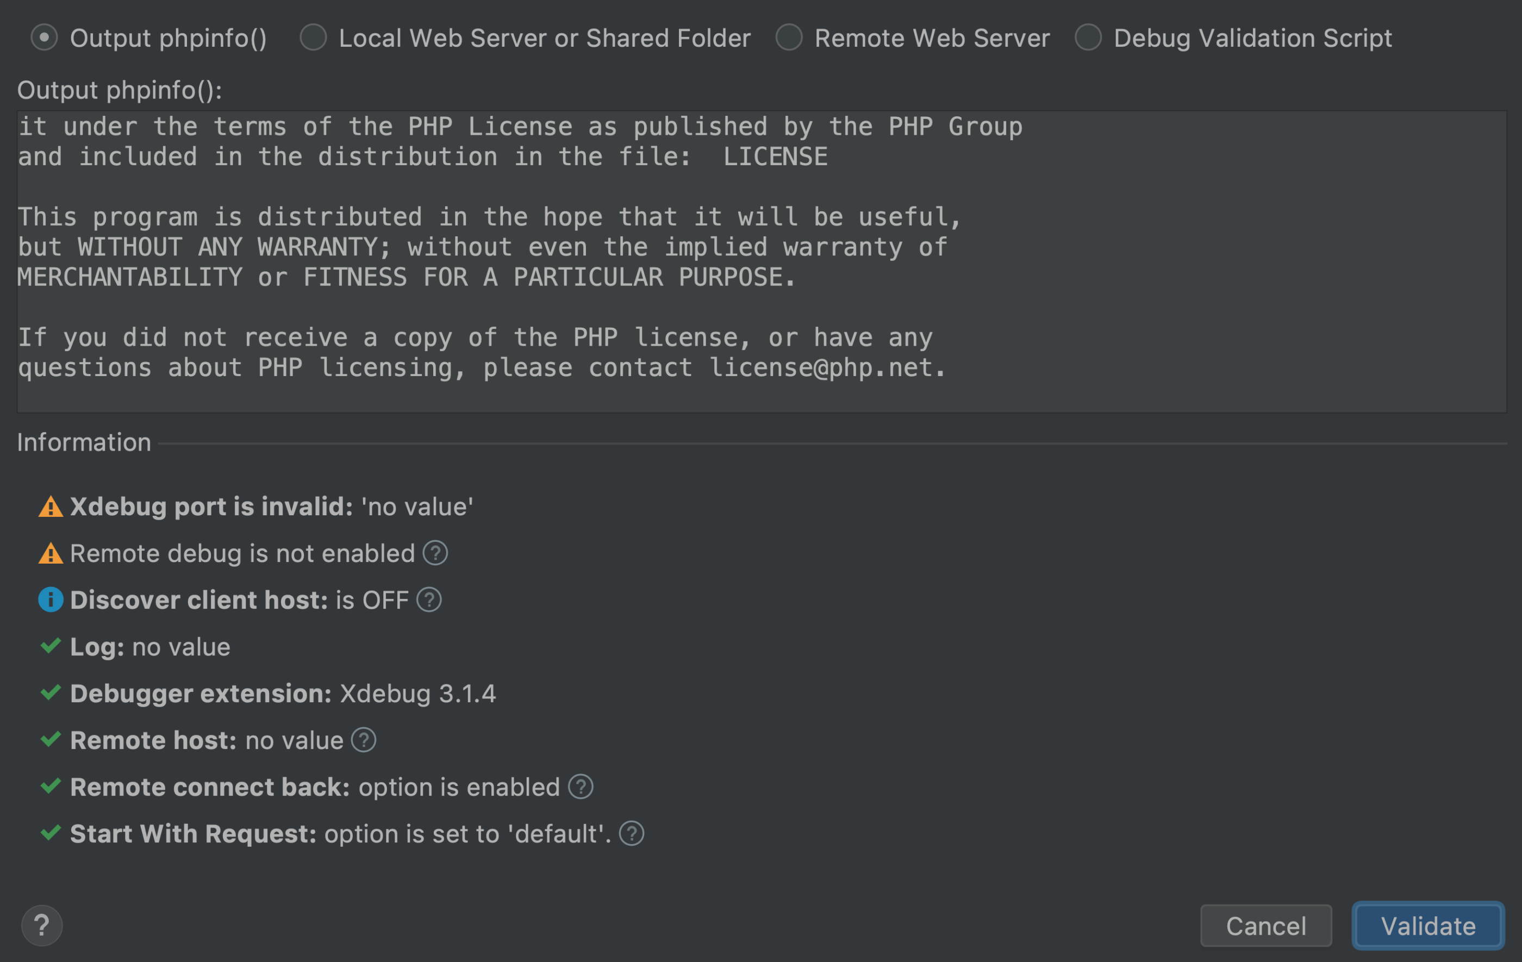The width and height of the screenshot is (1522, 962).
Task: Open help hint next to Remote host
Action: coord(364,740)
